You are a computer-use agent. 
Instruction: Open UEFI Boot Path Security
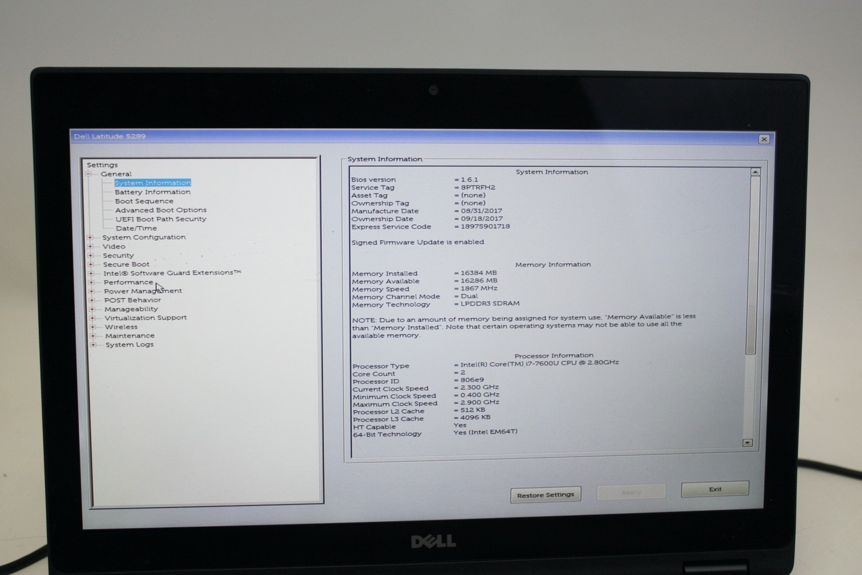tap(161, 219)
